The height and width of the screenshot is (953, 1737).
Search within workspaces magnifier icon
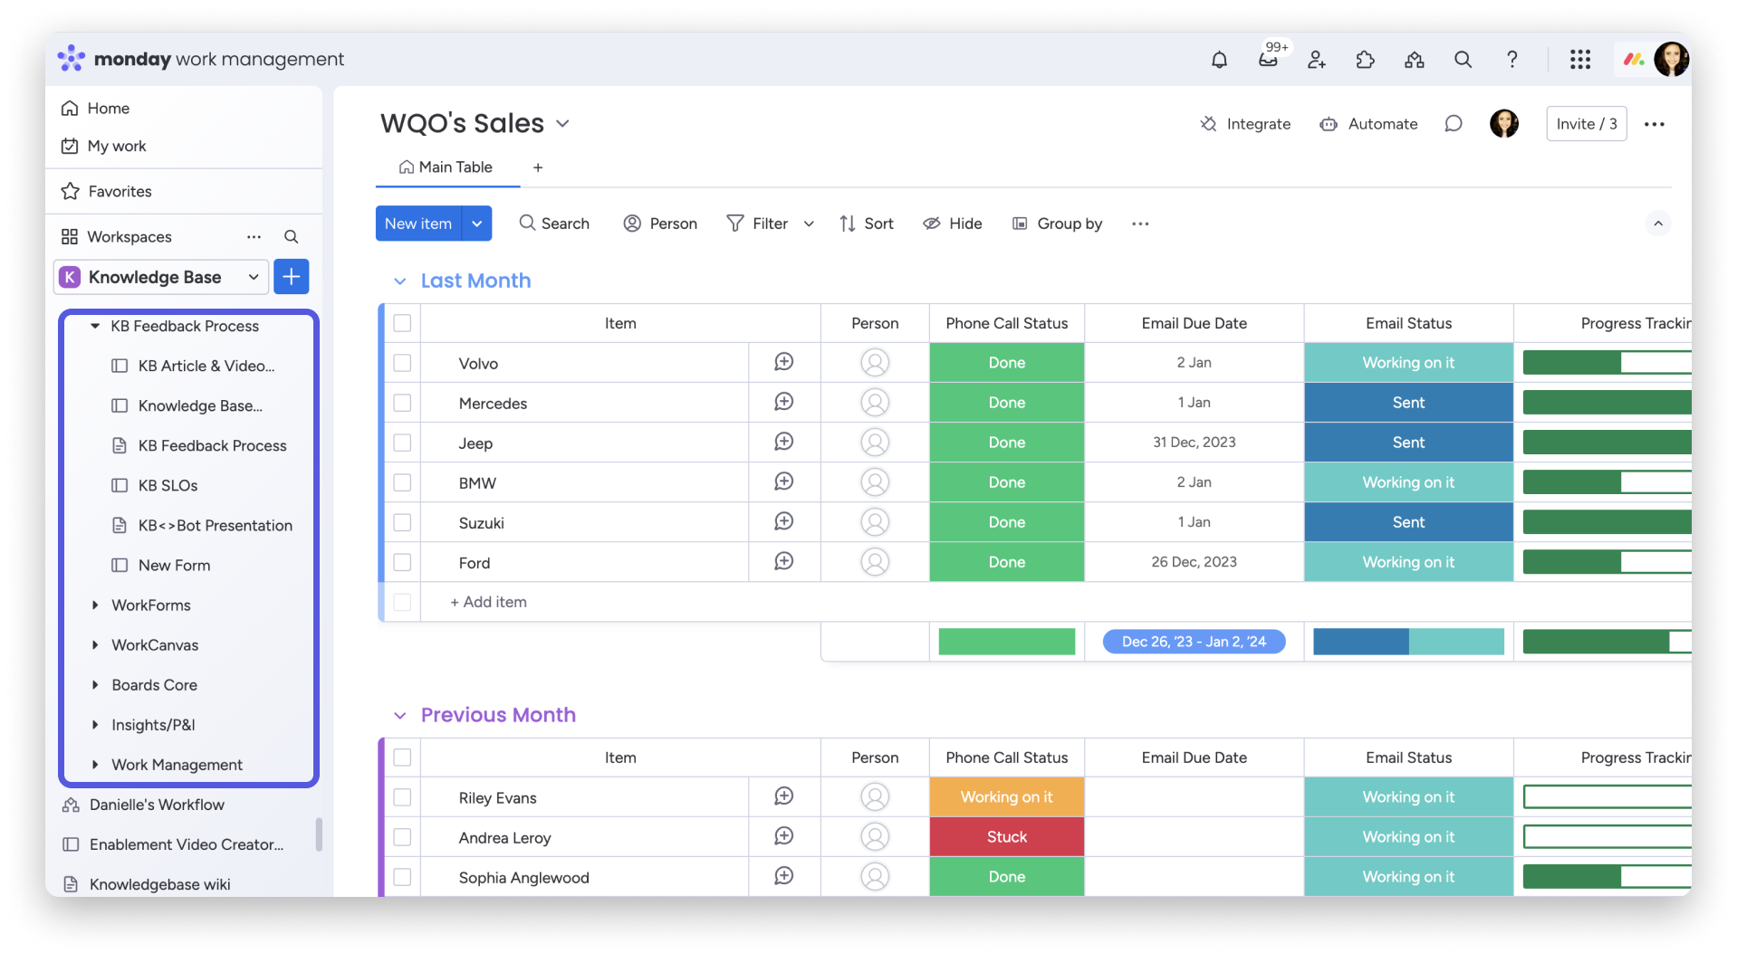click(x=292, y=237)
